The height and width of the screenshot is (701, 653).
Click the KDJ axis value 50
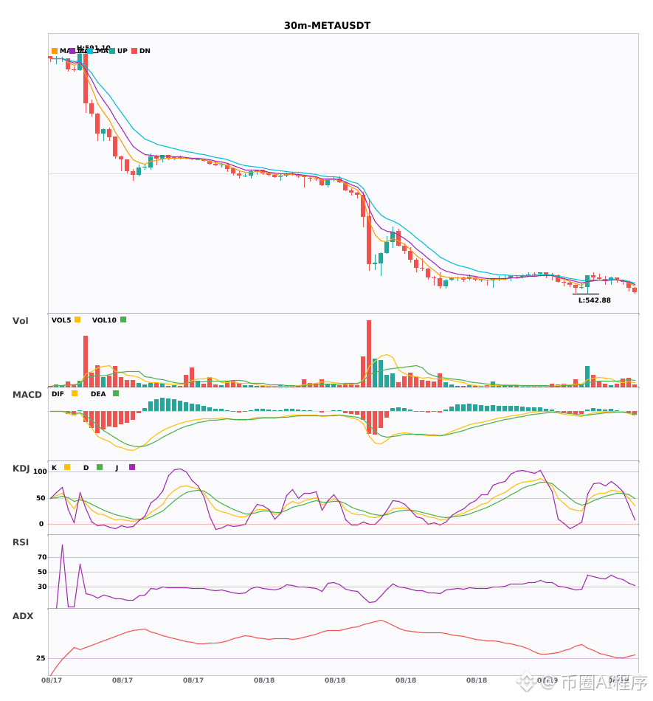(41, 498)
